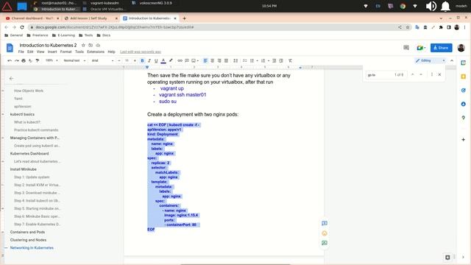Screen dimensions: 471x265
Task: Close the find in document bar
Action: point(439,74)
